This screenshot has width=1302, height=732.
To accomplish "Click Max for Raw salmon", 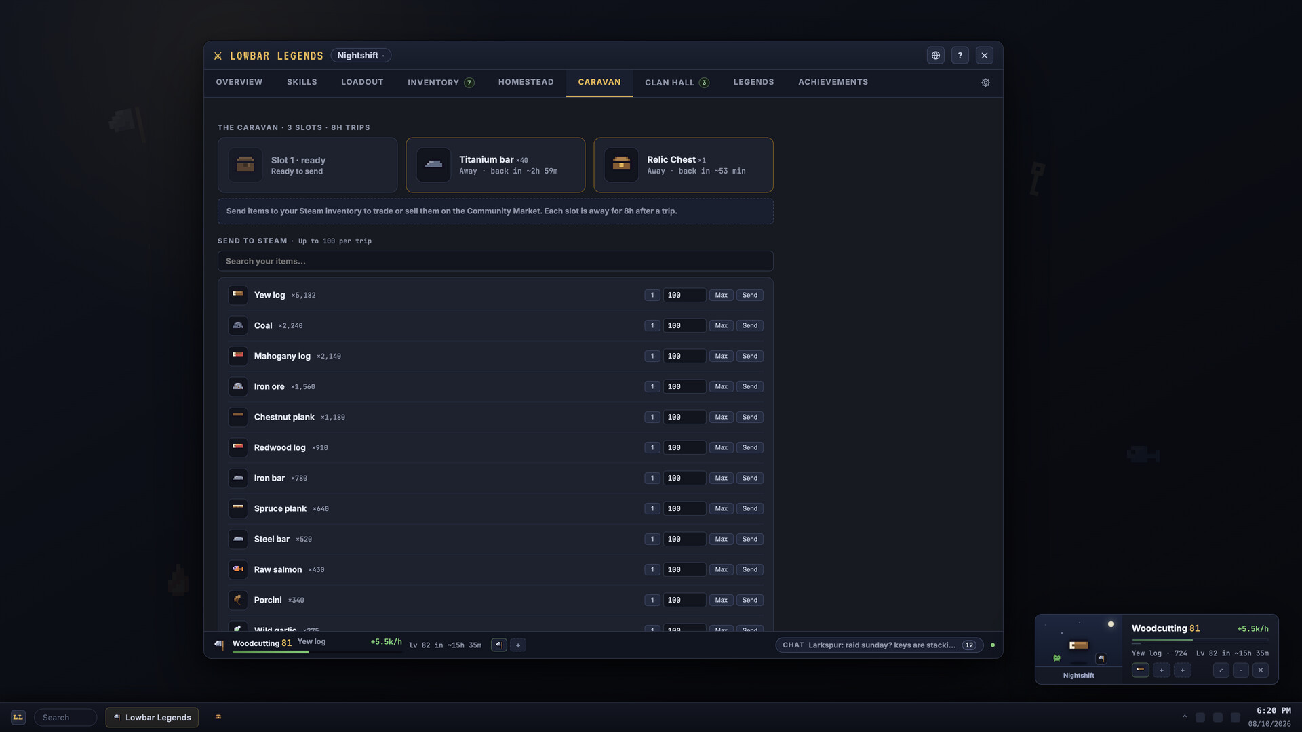I will pos(722,569).
